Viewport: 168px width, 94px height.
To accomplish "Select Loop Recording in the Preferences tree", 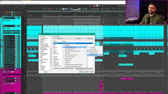I will click(x=44, y=38).
